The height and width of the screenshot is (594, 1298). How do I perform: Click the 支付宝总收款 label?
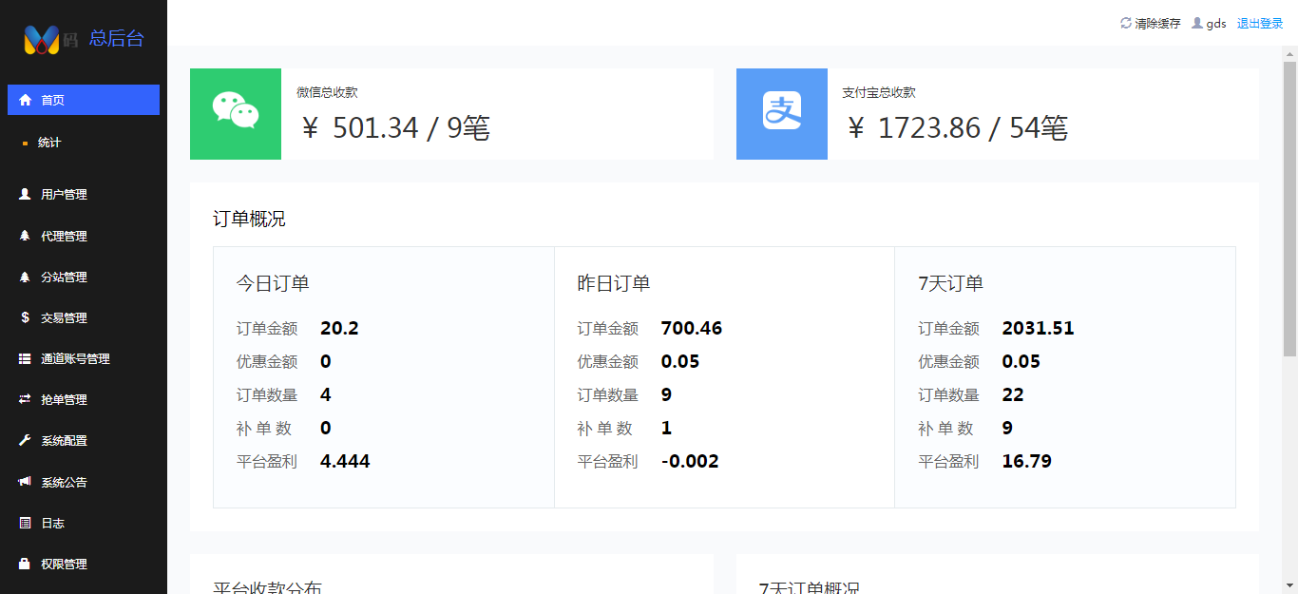point(879,93)
